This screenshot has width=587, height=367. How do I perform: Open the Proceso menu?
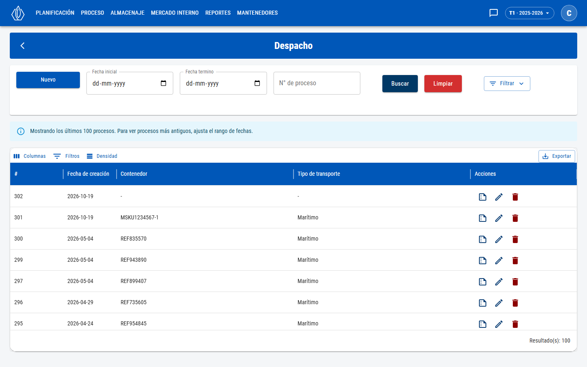(x=93, y=13)
